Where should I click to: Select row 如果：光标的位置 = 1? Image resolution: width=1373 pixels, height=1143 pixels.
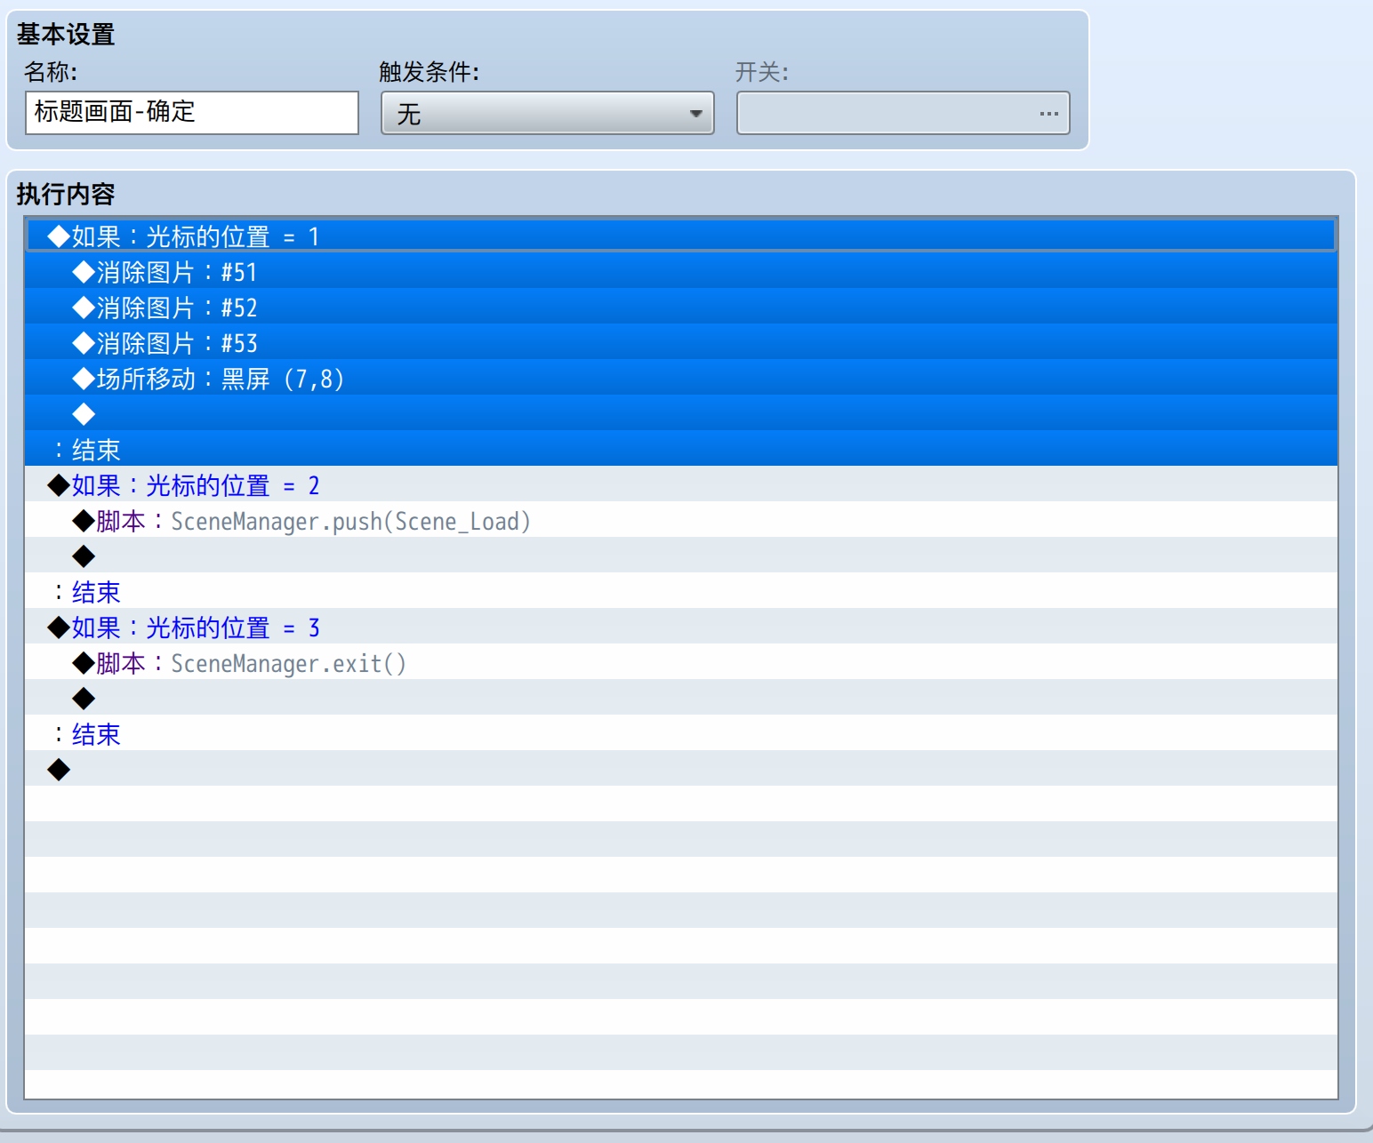point(681,236)
